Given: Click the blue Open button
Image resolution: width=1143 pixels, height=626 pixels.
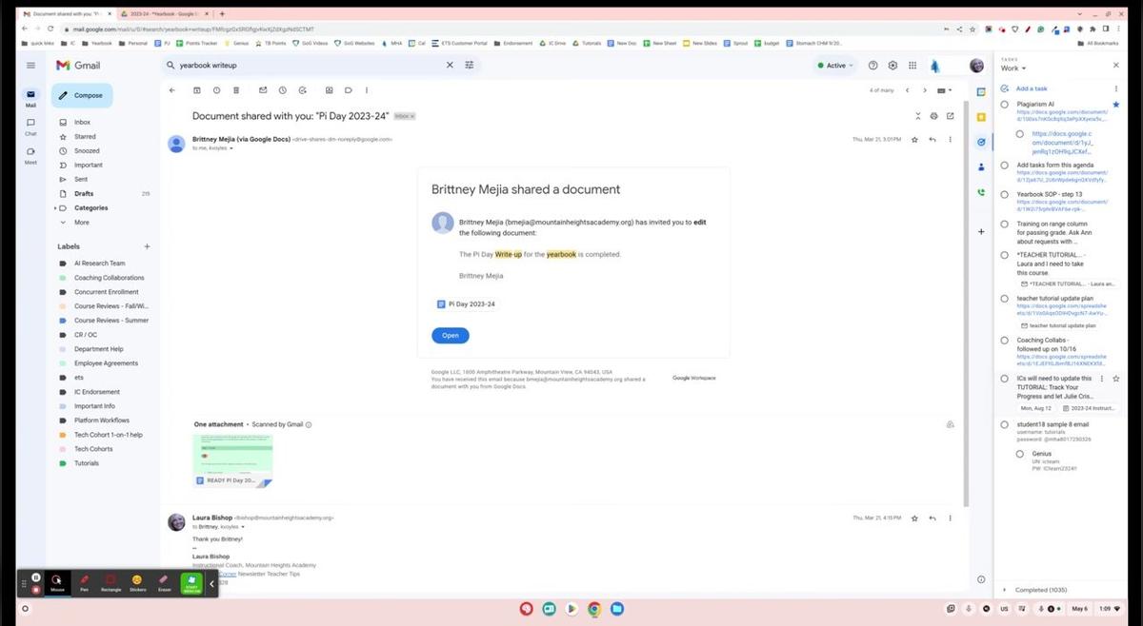Looking at the screenshot, I should [451, 336].
